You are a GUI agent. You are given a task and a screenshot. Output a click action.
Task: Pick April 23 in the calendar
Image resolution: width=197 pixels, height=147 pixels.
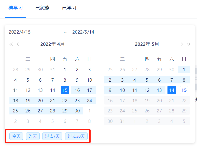point(77,100)
